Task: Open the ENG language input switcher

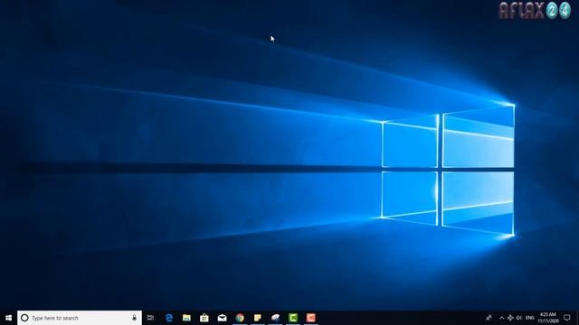Action: click(x=530, y=318)
